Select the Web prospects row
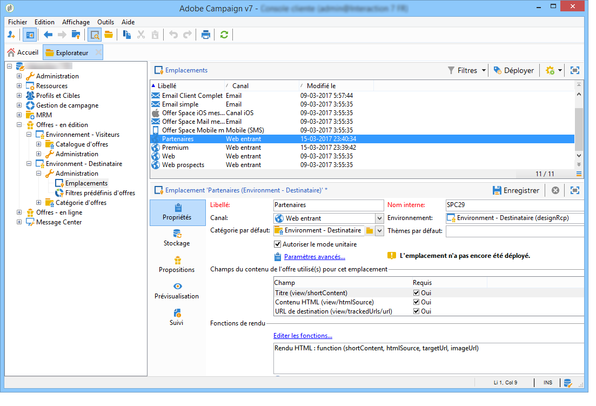Image resolution: width=596 pixels, height=406 pixels. [362, 165]
